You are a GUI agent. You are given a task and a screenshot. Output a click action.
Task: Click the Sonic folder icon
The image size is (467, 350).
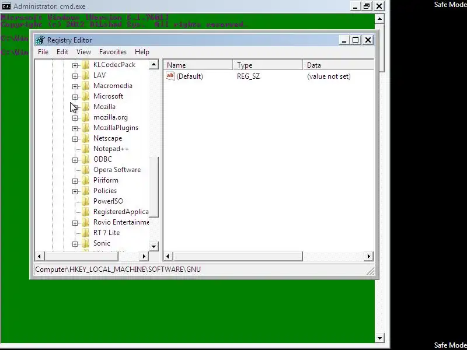tap(85, 243)
